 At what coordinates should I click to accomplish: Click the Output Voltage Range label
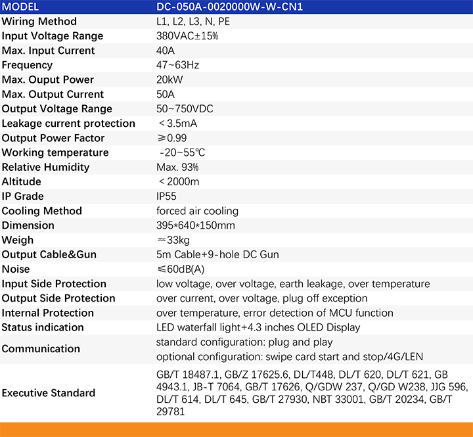57,109
